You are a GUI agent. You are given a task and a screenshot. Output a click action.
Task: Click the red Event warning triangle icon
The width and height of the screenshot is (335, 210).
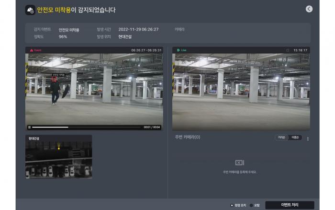[x=32, y=50]
